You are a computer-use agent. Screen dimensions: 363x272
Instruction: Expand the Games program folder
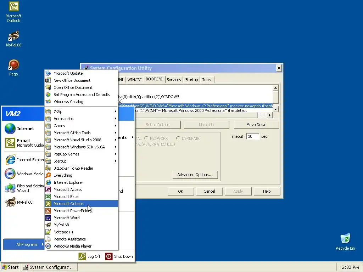click(81, 126)
